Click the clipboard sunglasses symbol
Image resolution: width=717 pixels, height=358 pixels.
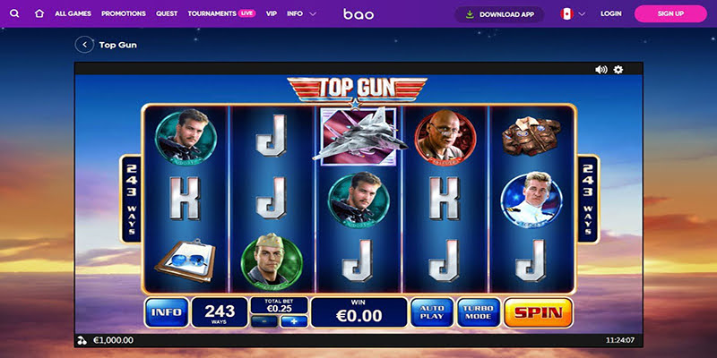(186, 260)
